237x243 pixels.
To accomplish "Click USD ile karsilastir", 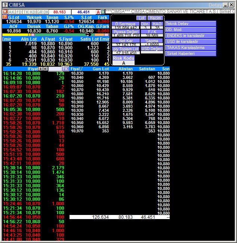I will click(x=191, y=41).
